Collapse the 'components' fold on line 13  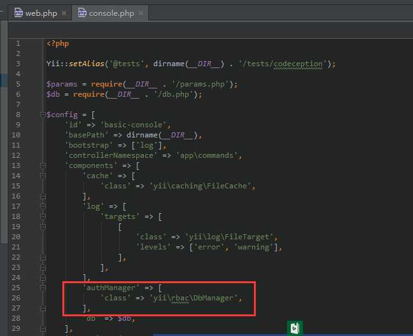[43, 165]
